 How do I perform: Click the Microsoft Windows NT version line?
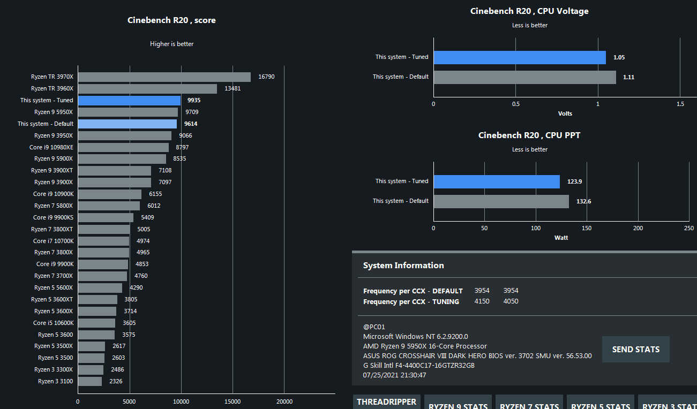coord(415,337)
